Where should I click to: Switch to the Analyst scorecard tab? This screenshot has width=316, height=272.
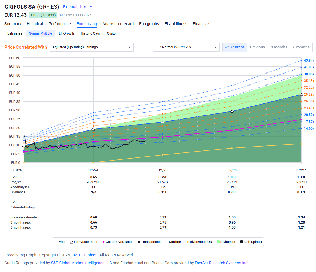pos(118,24)
